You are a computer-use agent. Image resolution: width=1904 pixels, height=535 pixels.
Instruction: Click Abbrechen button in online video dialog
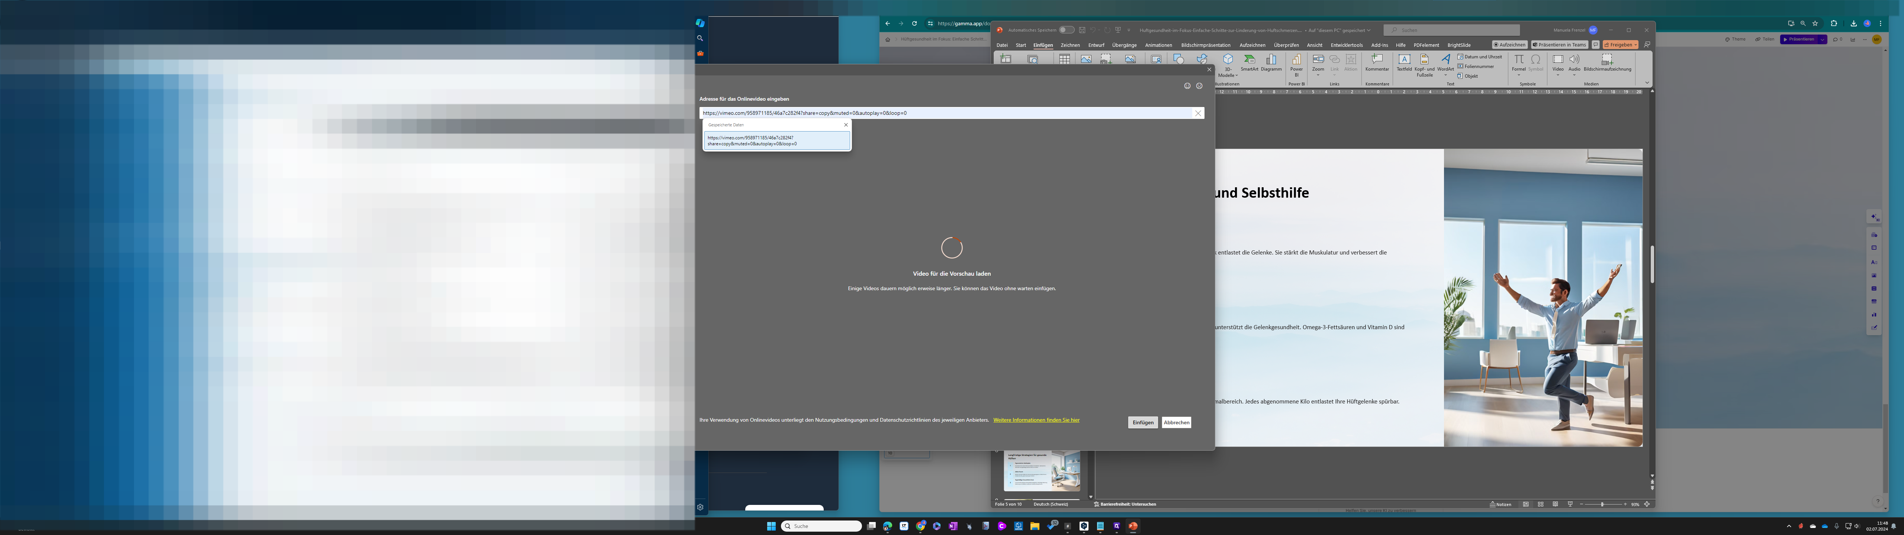(1176, 423)
